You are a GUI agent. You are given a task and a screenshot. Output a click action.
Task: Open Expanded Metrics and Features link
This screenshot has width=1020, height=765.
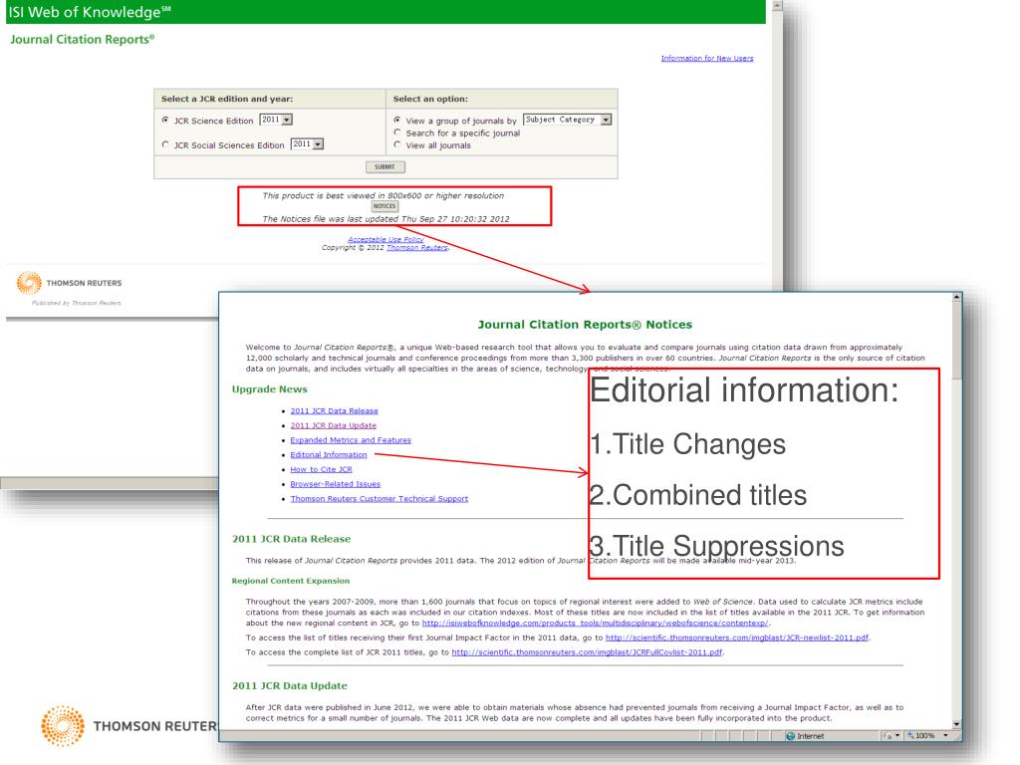point(351,440)
